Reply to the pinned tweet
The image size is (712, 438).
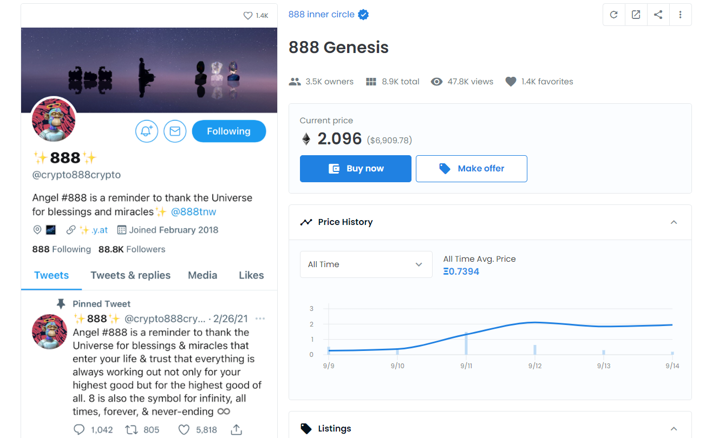pyautogui.click(x=79, y=430)
